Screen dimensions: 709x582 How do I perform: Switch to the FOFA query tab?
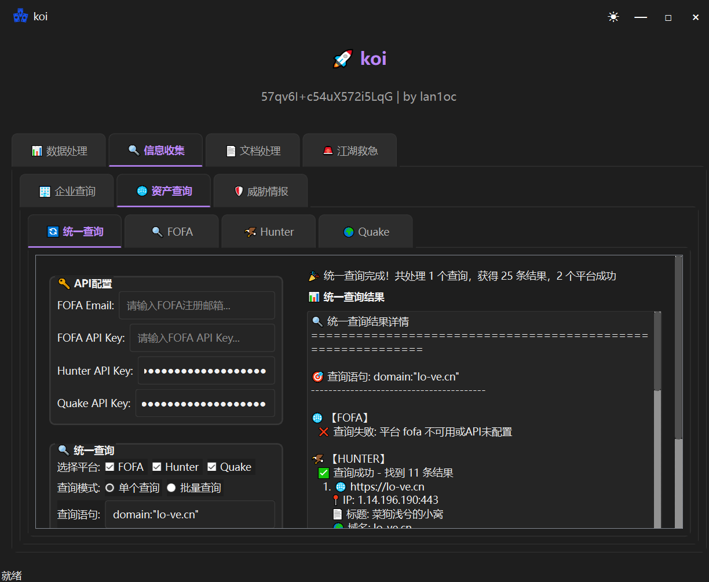(x=171, y=232)
